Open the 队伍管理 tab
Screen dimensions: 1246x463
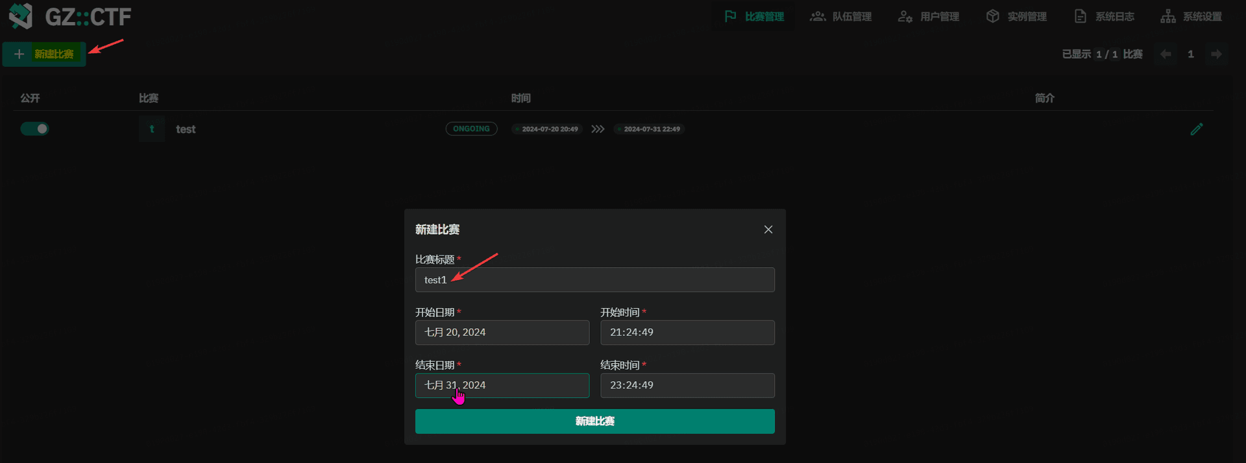(x=841, y=16)
